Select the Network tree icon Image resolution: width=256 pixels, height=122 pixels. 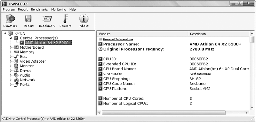tap(16, 80)
